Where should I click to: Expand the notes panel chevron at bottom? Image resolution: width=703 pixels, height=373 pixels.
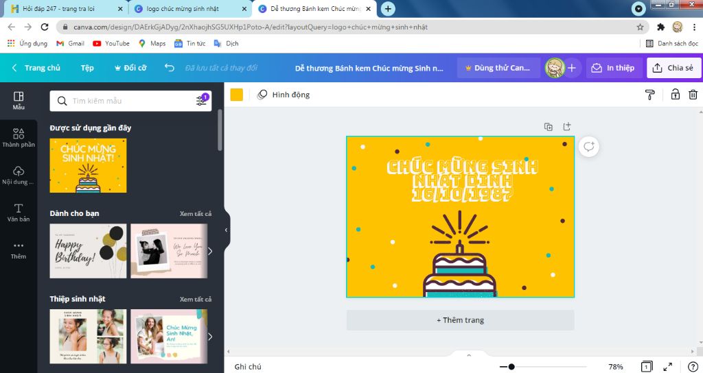coord(469,355)
